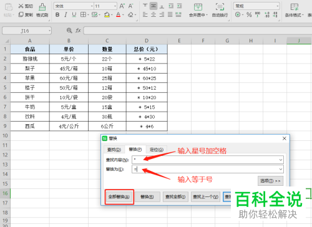Viewport: 312px width, 227px height.
Task: Click the 查找全部(I) button
Action: pos(175,196)
